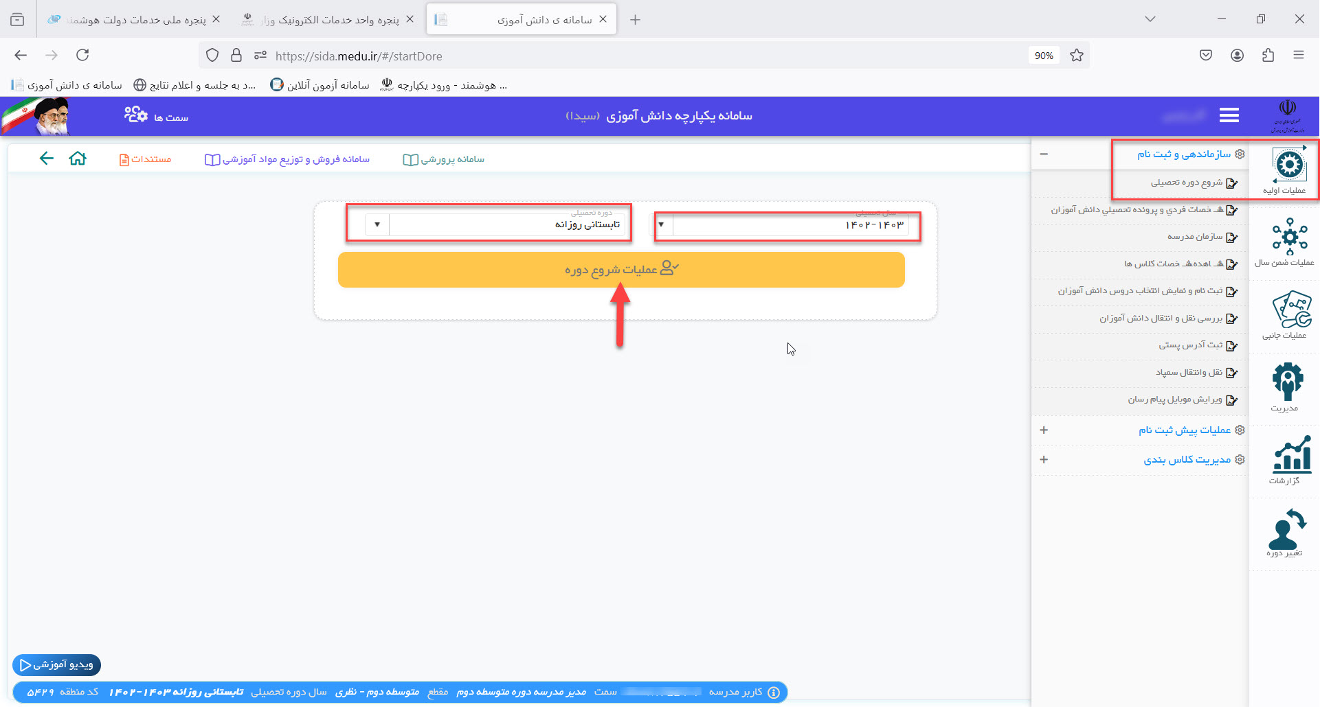The height and width of the screenshot is (707, 1320).
Task: Open the مستندات documents link
Action: 145,159
